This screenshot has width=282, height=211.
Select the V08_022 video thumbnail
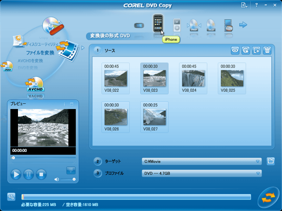click(x=116, y=78)
